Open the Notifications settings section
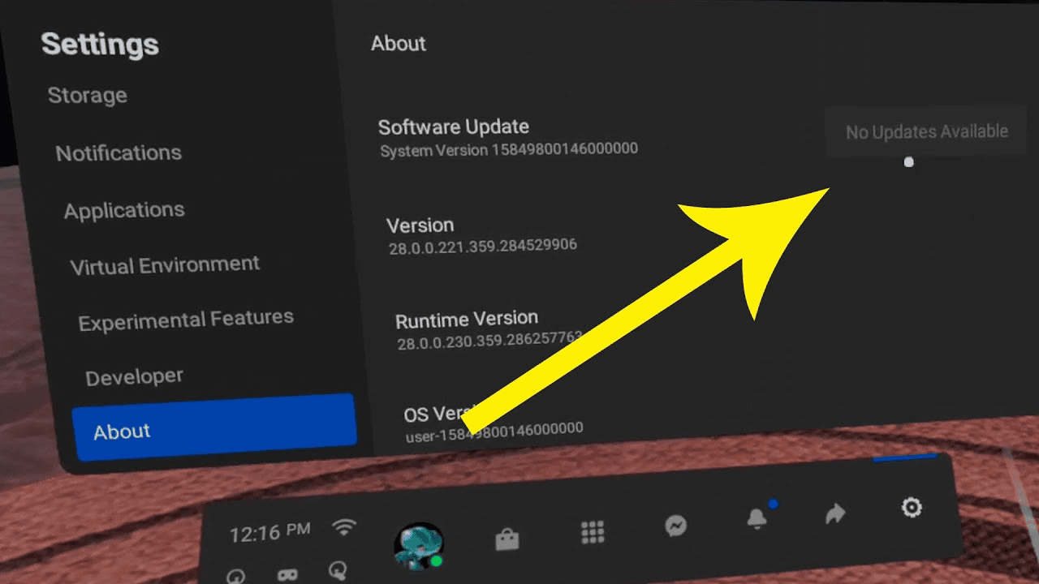The height and width of the screenshot is (584, 1039). (x=119, y=152)
